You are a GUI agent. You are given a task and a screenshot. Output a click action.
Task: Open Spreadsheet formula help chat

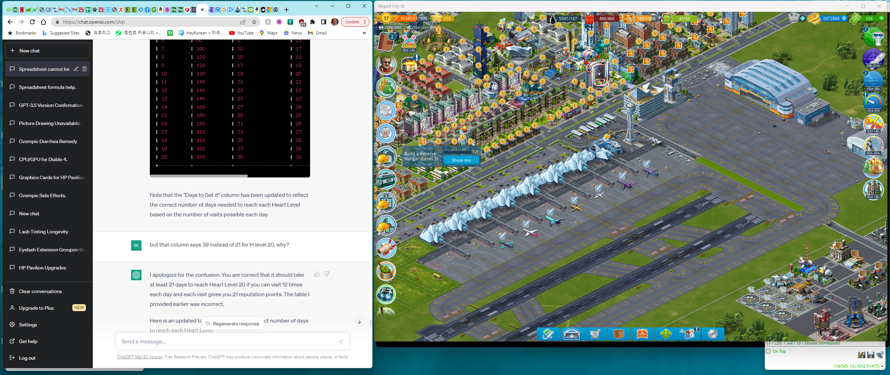pos(47,87)
